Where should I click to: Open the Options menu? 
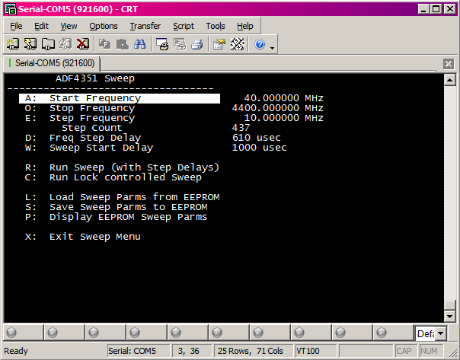pos(104,26)
